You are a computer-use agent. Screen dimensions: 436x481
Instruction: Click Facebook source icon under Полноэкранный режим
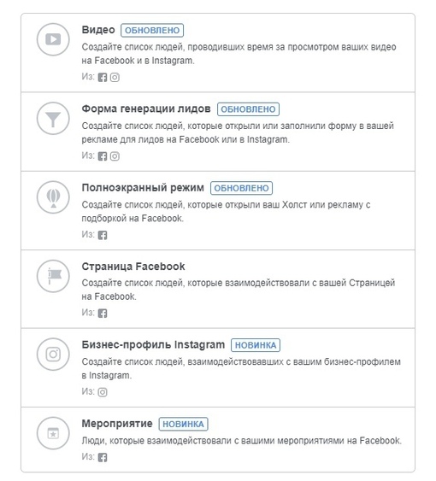[x=103, y=235]
